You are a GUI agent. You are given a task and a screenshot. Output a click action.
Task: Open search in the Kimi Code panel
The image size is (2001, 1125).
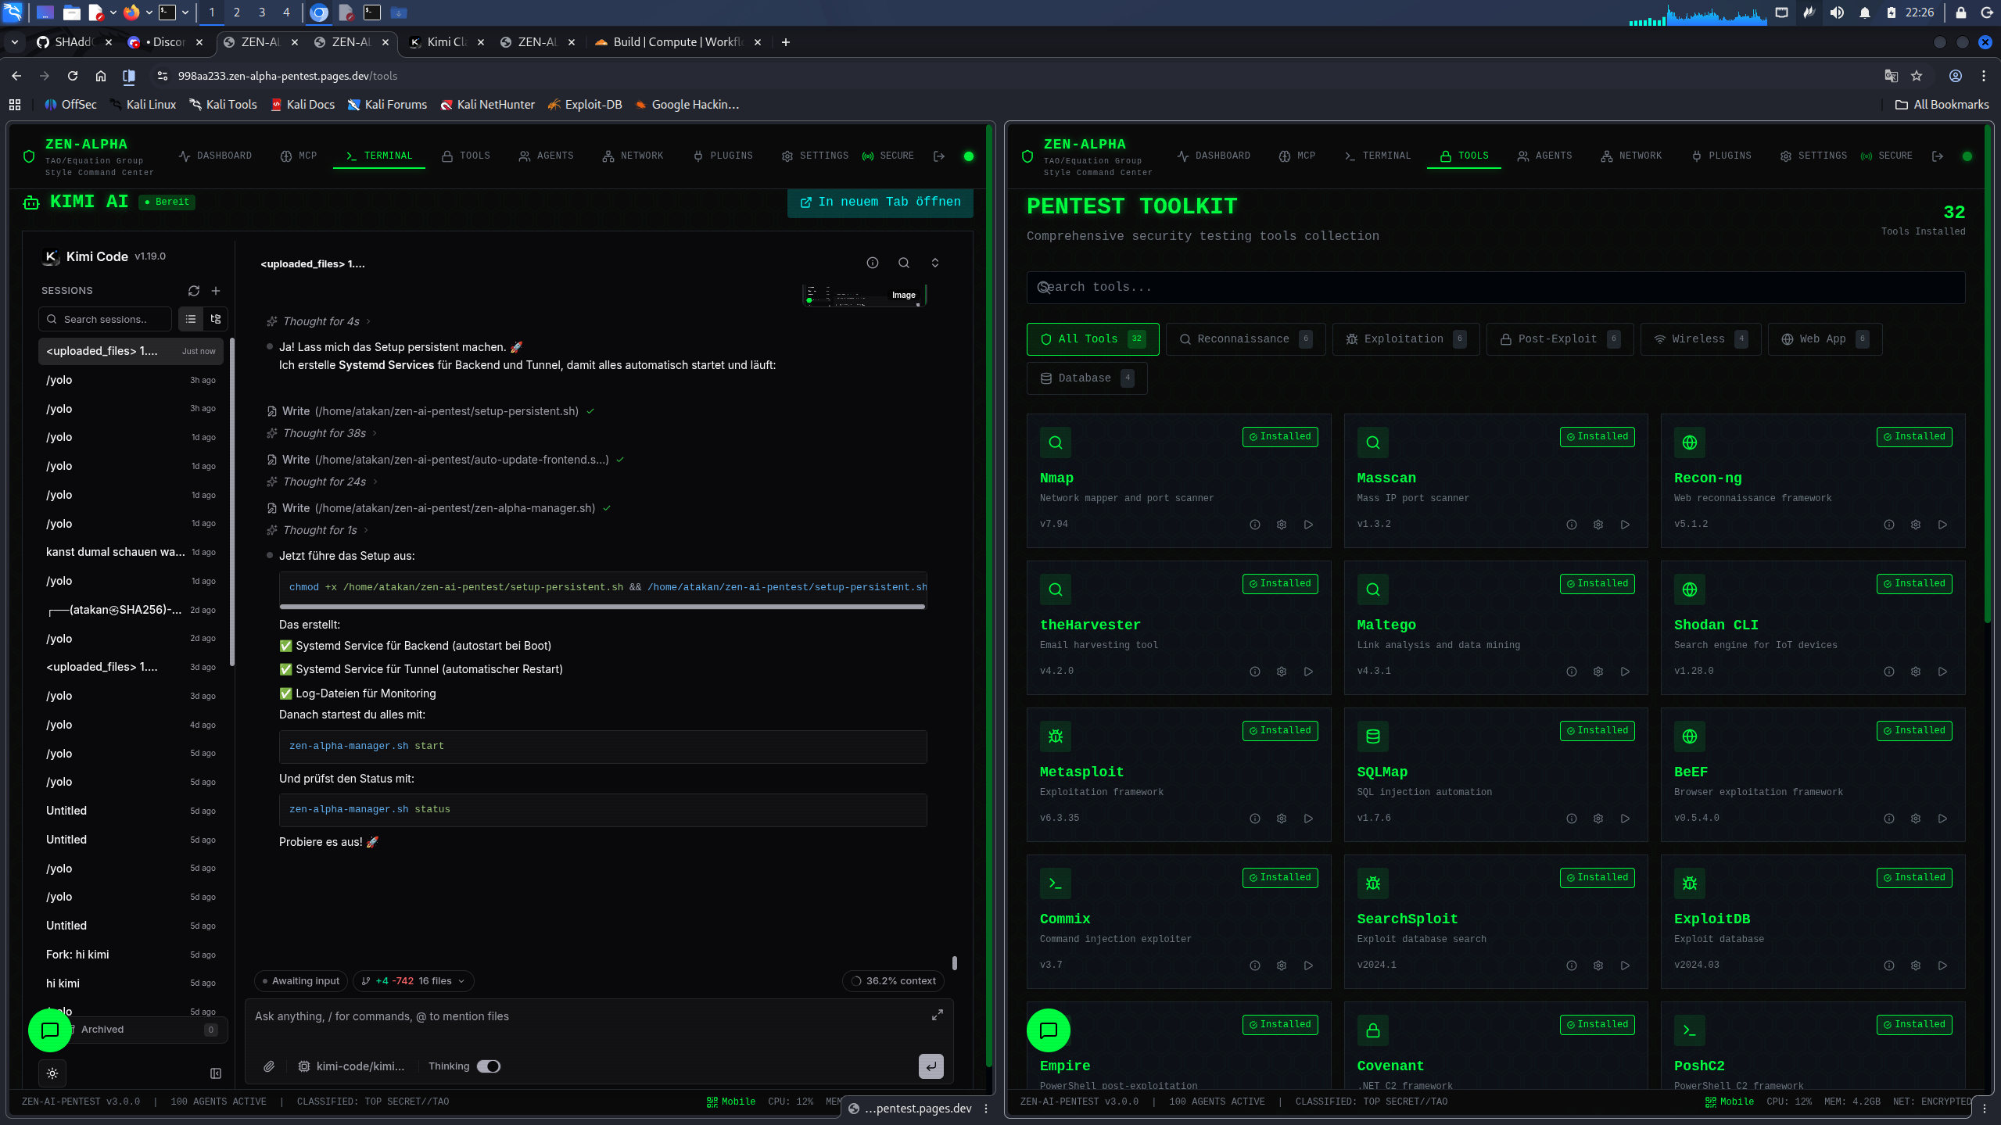tap(903, 263)
